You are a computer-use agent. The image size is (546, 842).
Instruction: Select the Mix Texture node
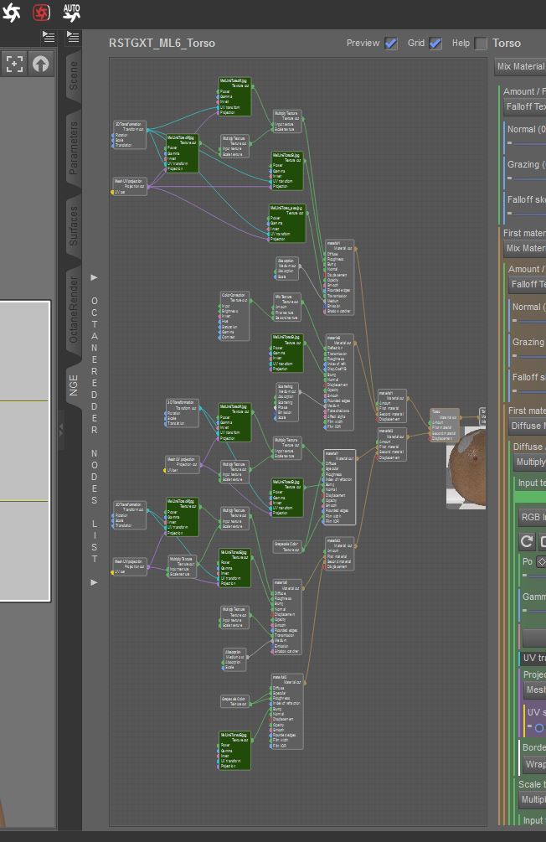[286, 307]
